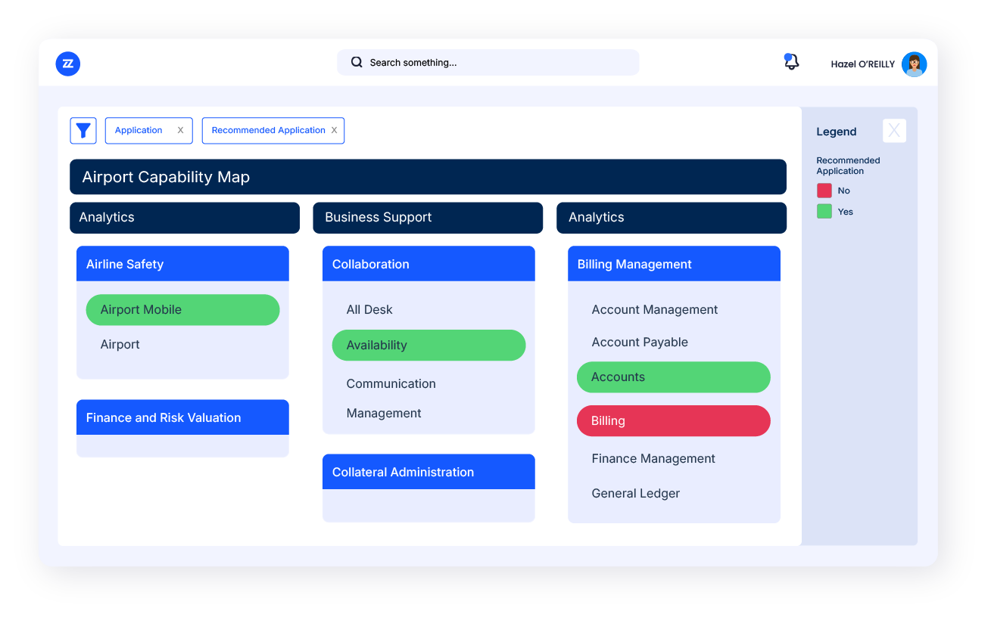The width and height of the screenshot is (991, 620).
Task: Click the red No legend swatch
Action: click(824, 191)
